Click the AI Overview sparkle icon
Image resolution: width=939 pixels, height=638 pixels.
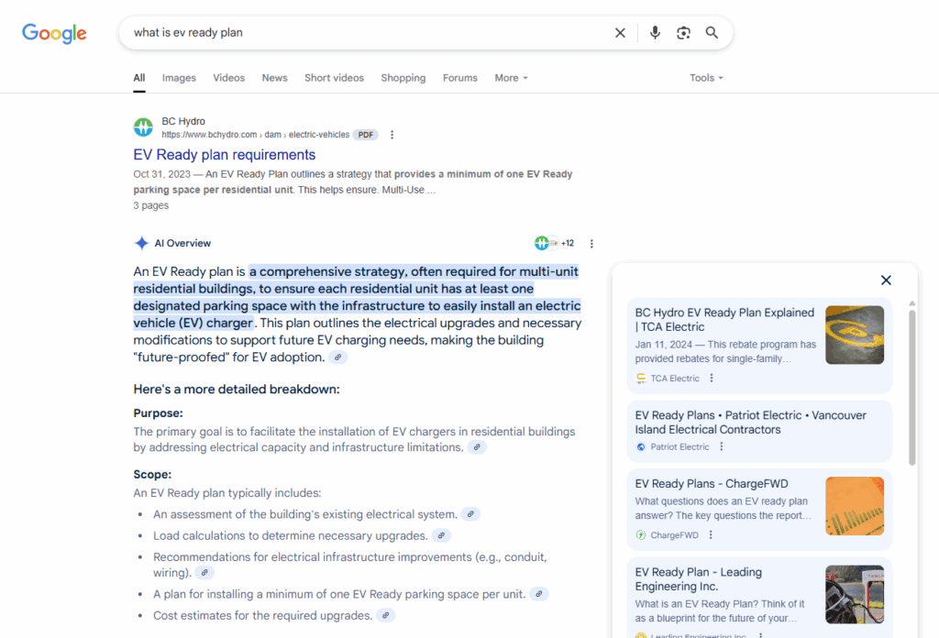(141, 242)
